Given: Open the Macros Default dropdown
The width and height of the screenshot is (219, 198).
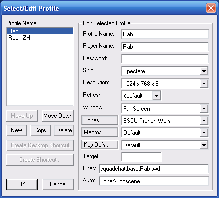Looking at the screenshot, I should pos(204,133).
